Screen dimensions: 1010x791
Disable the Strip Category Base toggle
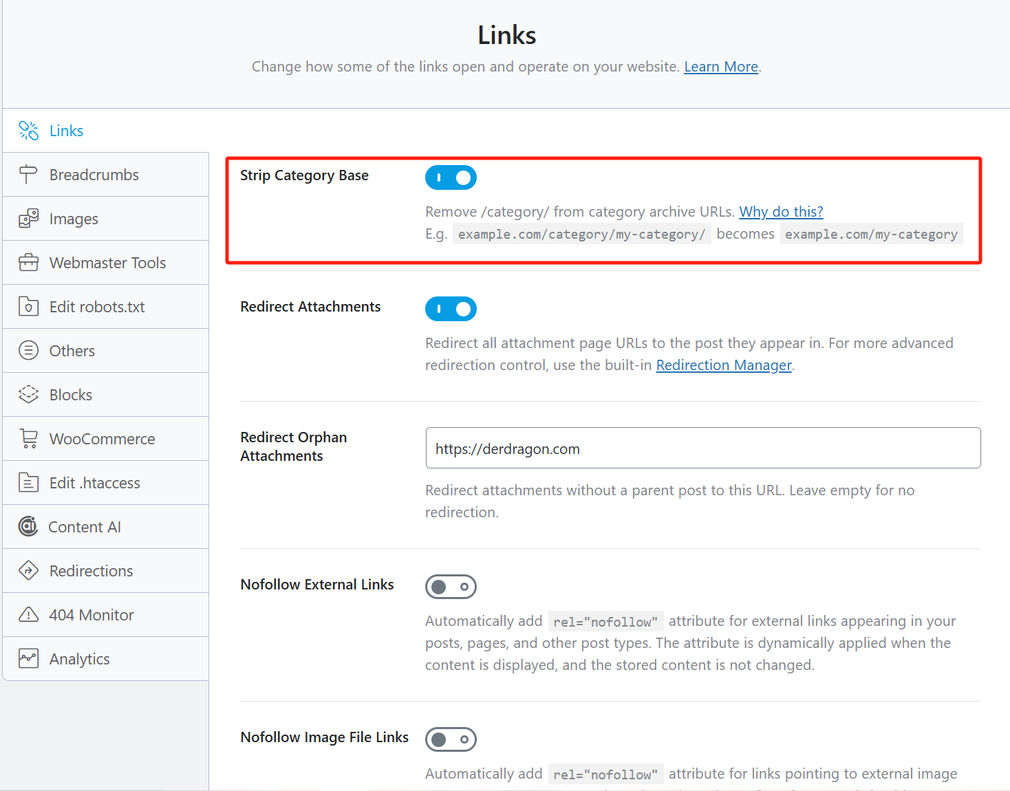tap(451, 177)
